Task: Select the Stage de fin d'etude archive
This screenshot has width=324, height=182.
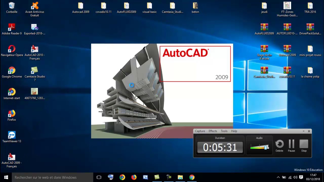Action: click(x=264, y=53)
